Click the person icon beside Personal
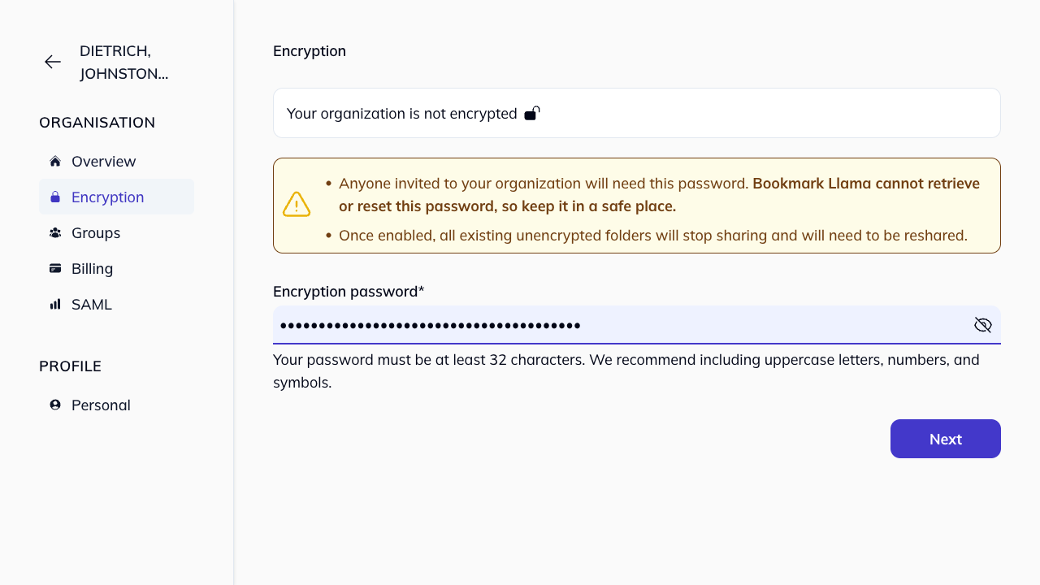 click(54, 405)
